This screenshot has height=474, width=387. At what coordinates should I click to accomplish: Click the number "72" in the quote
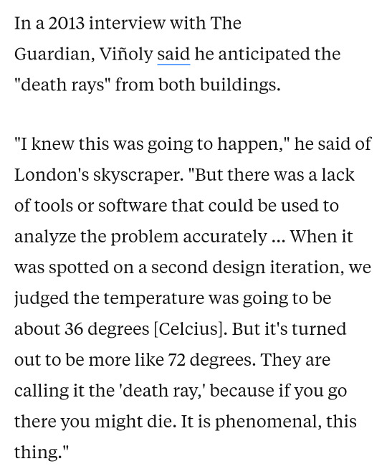click(177, 360)
